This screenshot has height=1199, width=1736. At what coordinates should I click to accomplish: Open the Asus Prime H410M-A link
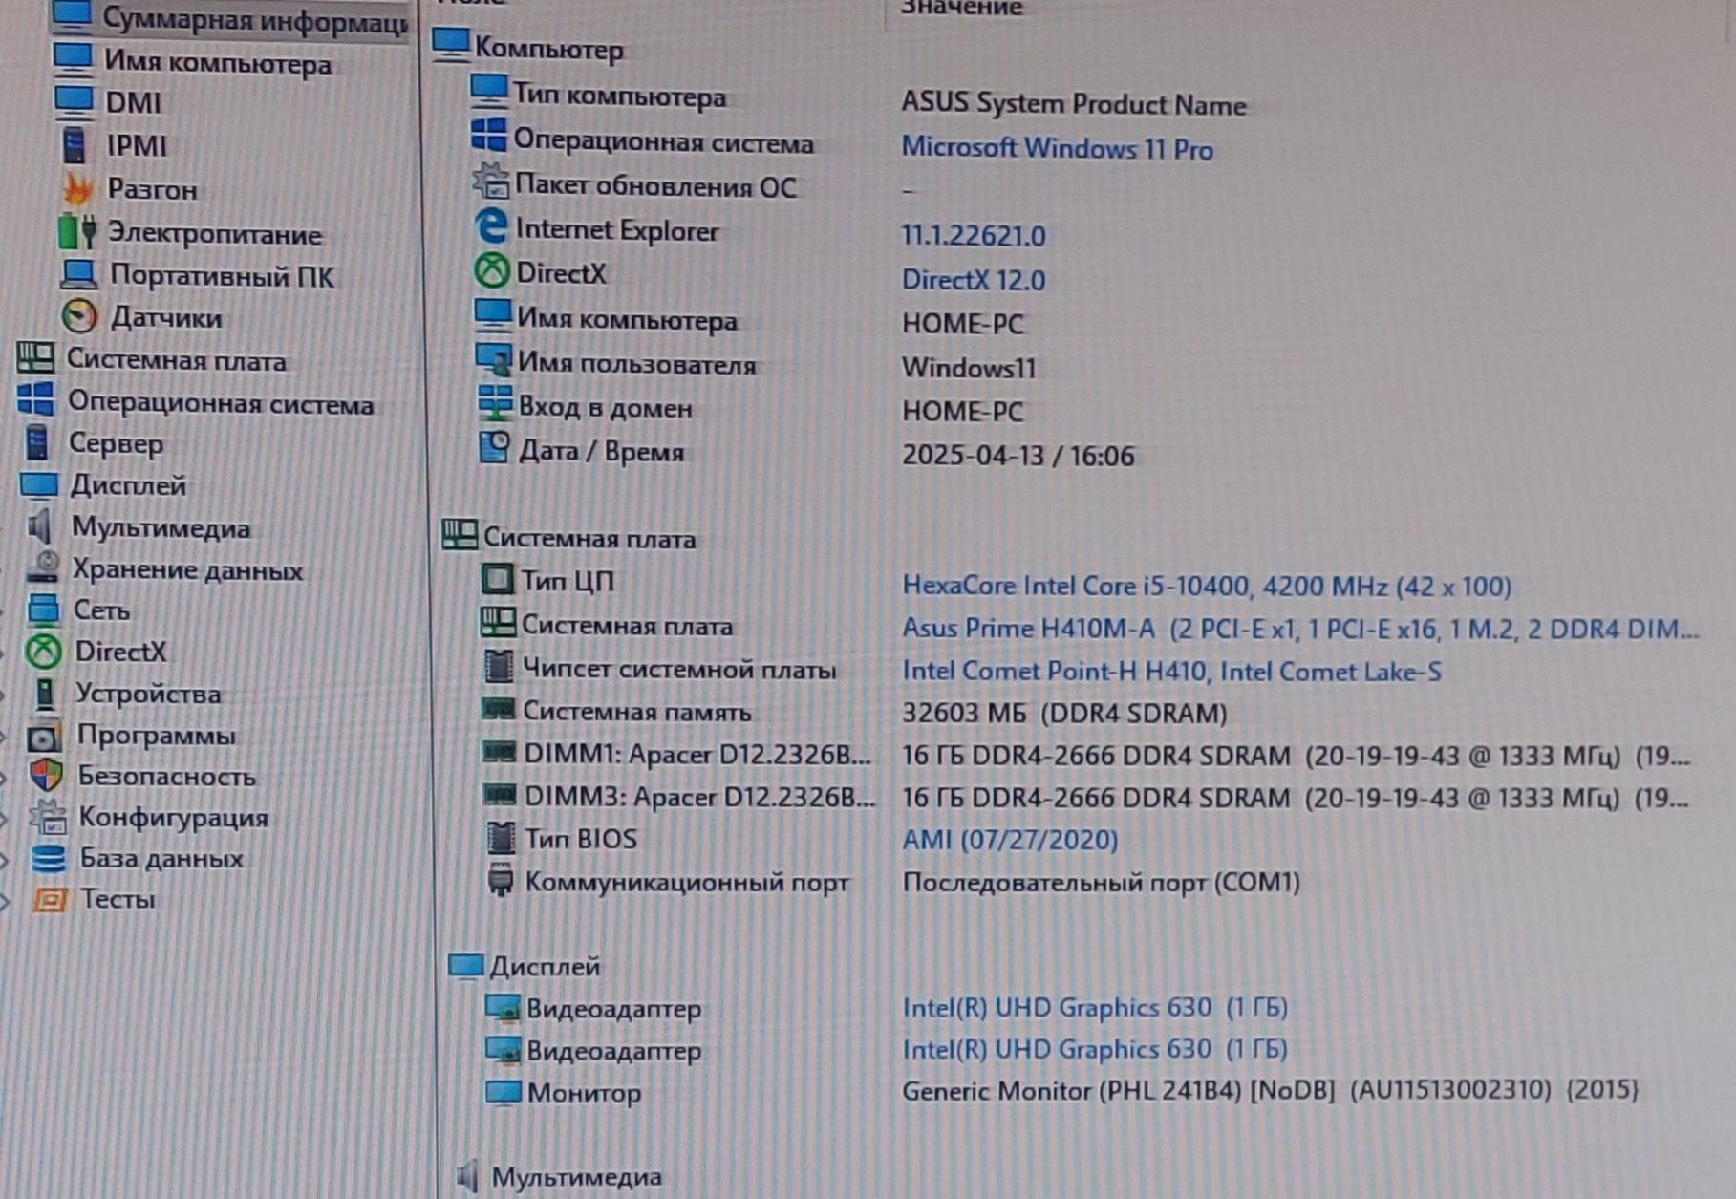pos(1300,629)
